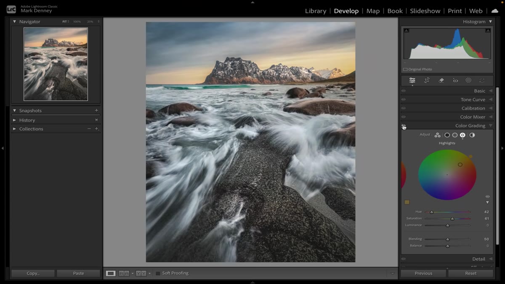The image size is (505, 284).
Task: Select the Red Eye correction tool
Action: [455, 80]
